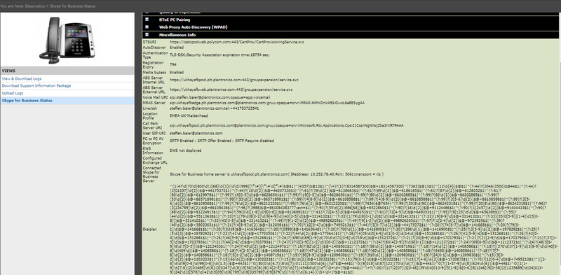Expand BToE PC Pairing plus icon
561x275 pixels.
(x=147, y=20)
